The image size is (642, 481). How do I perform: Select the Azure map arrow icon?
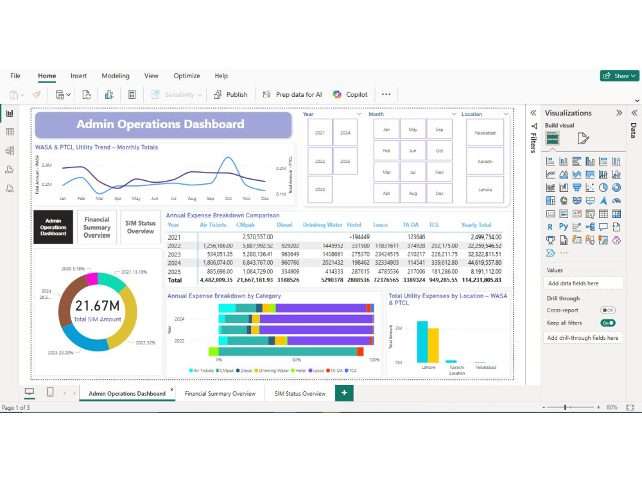[603, 201]
